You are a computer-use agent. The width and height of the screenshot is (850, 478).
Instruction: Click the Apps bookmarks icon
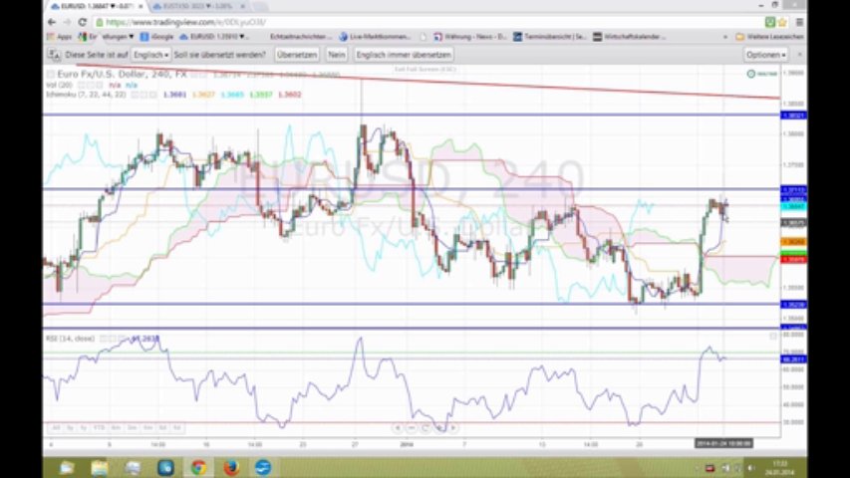pos(58,37)
